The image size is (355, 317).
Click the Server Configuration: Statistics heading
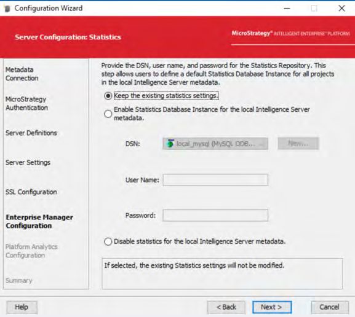click(x=68, y=37)
